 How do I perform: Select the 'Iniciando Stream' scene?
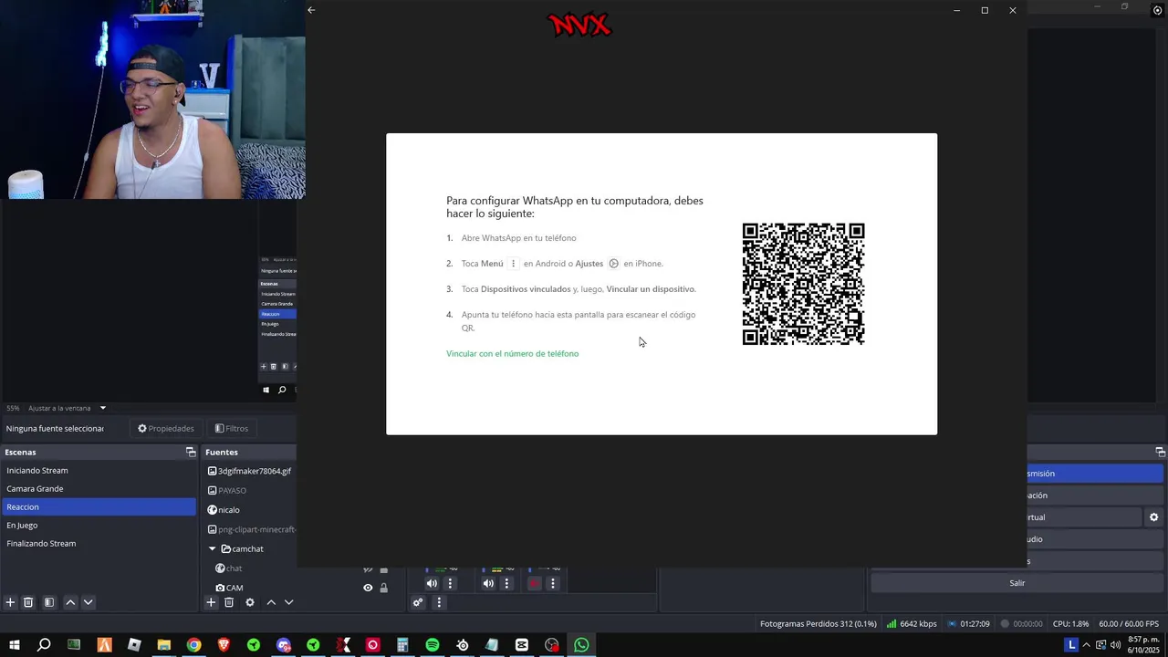pyautogui.click(x=99, y=471)
